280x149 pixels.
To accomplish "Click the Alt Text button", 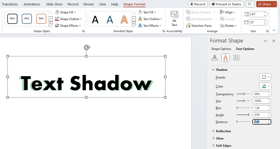I will 174,19.
